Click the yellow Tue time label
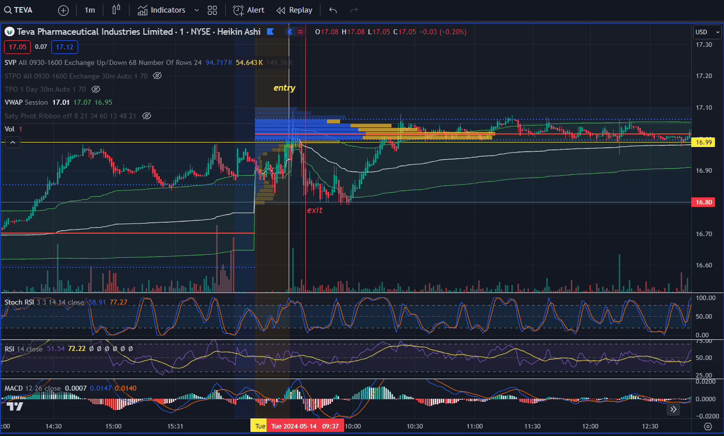This screenshot has height=436, width=724. click(259, 426)
